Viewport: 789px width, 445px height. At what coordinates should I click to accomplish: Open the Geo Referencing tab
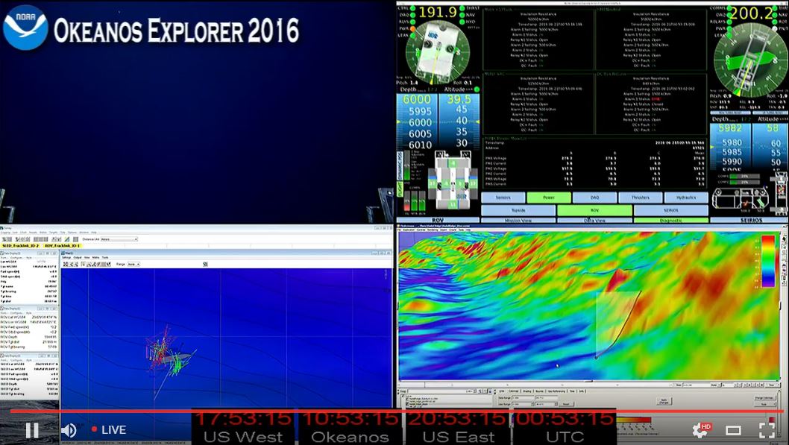[556, 391]
